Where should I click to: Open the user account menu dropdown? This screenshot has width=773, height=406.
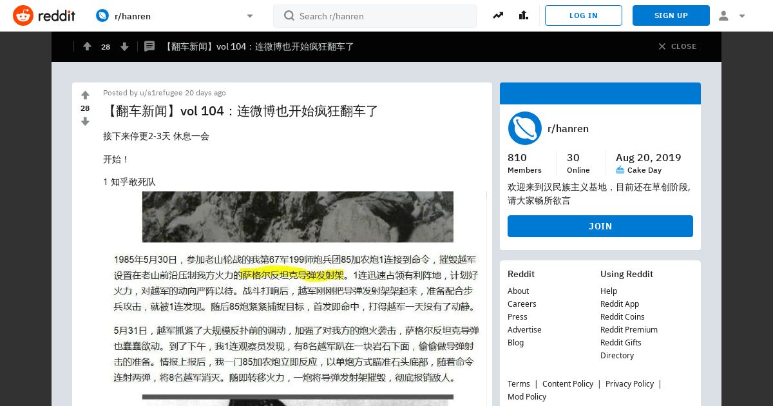coord(732,15)
